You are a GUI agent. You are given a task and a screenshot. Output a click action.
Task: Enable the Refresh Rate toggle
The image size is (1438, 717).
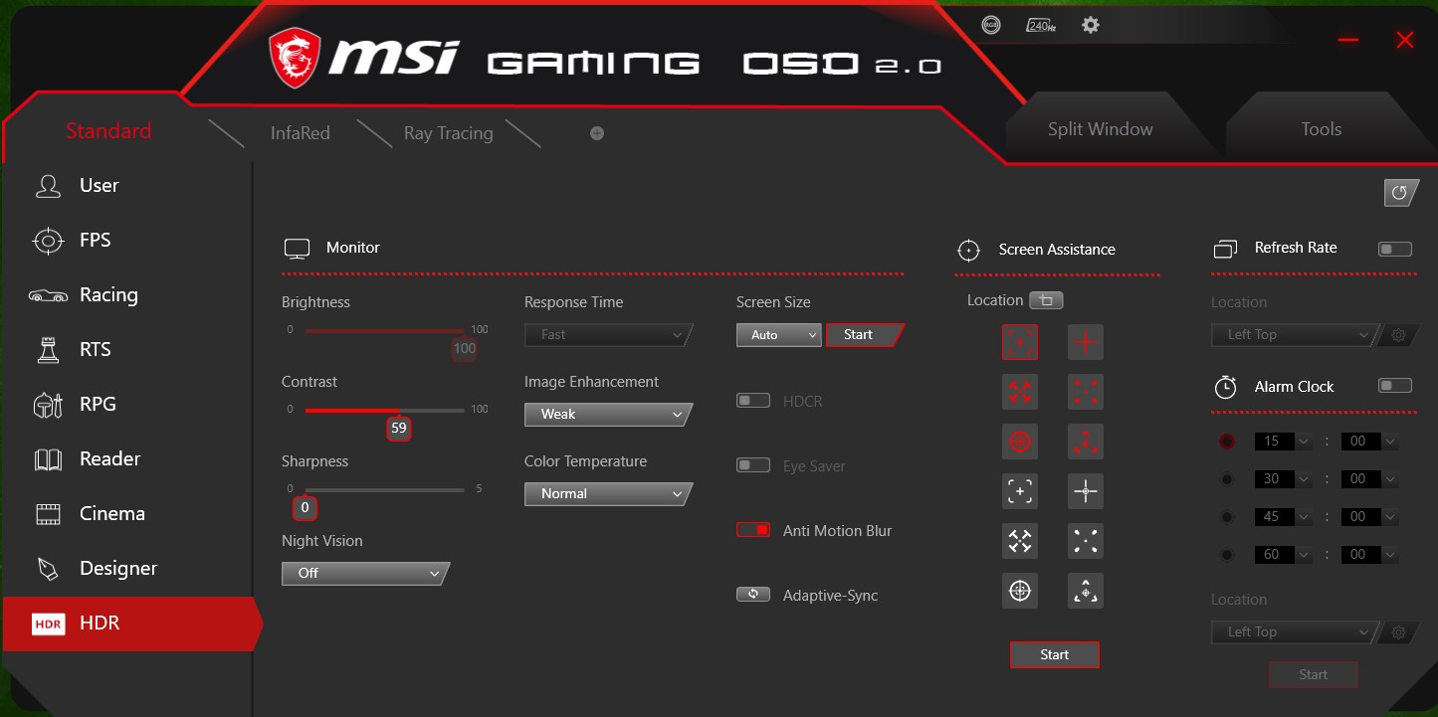pyautogui.click(x=1394, y=249)
